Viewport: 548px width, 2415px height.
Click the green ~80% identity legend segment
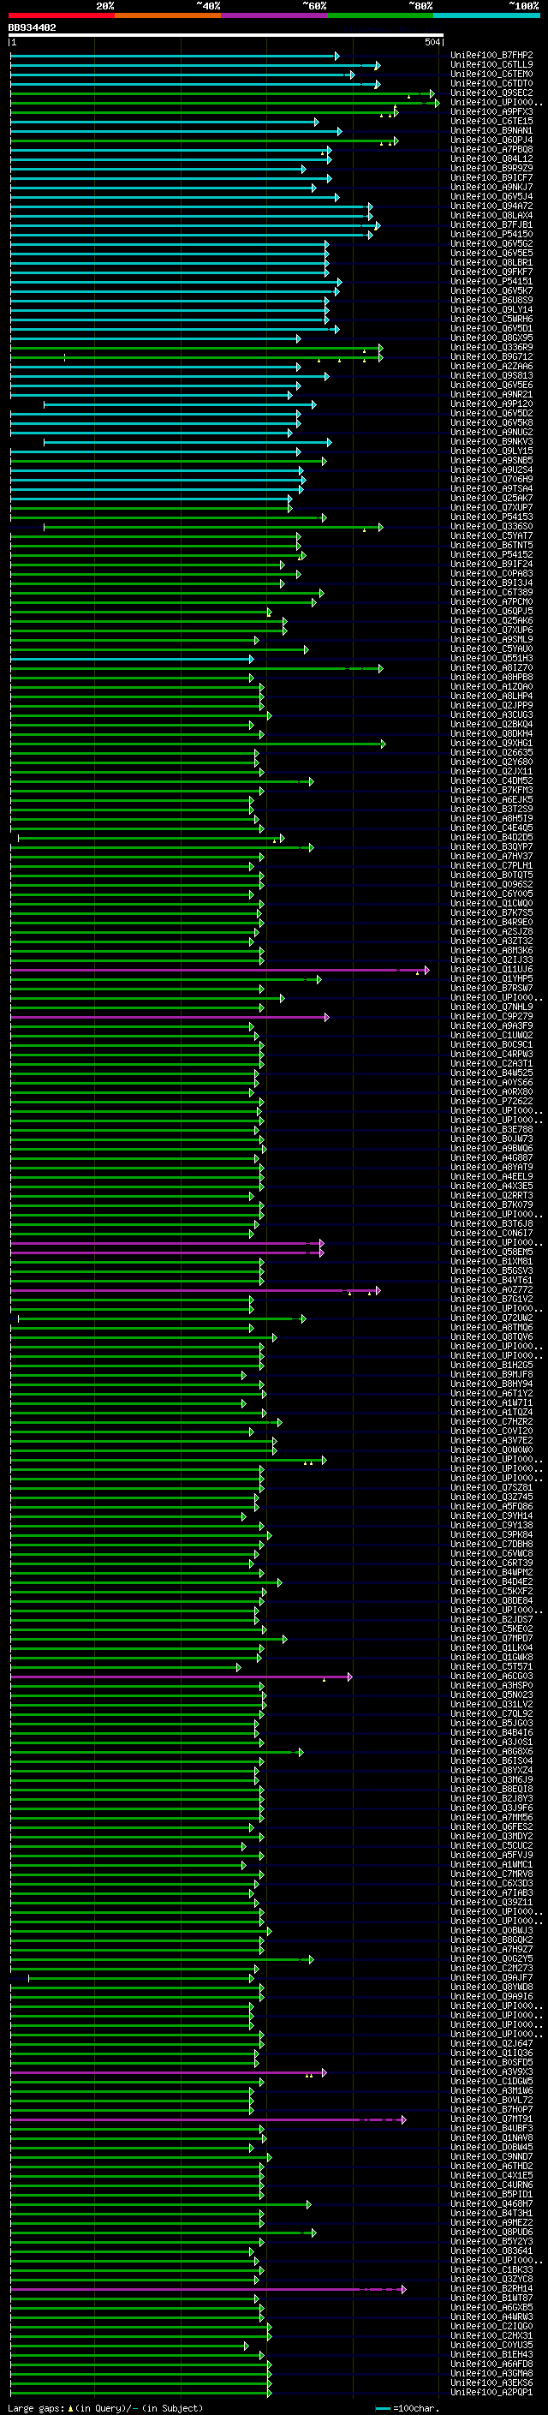click(379, 15)
